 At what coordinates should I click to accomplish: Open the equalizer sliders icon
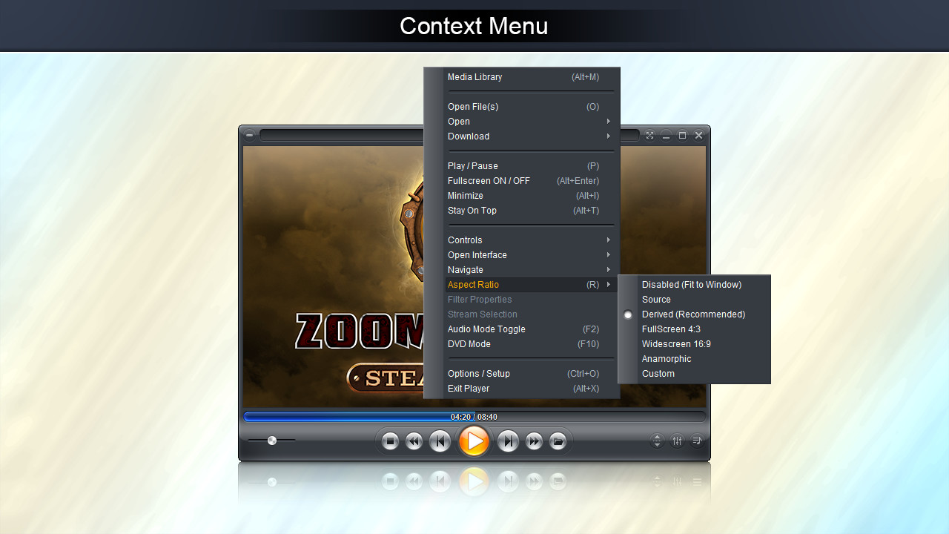[x=677, y=441]
